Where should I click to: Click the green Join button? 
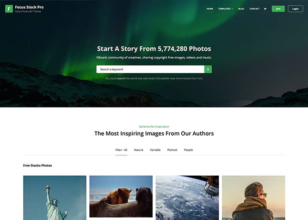[x=278, y=9]
